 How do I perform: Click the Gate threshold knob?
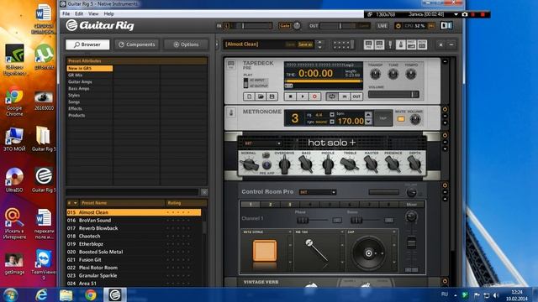point(297,26)
